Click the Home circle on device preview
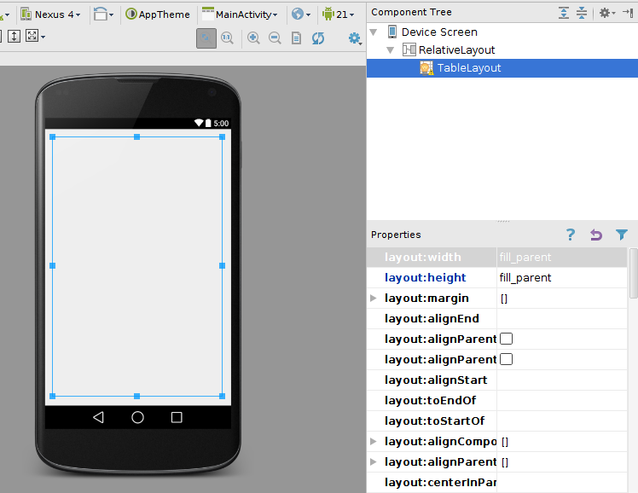This screenshot has height=493, width=638. coord(137,417)
